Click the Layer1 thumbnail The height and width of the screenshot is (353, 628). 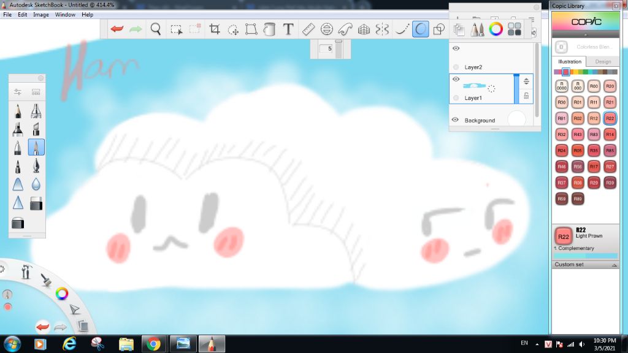coord(474,86)
